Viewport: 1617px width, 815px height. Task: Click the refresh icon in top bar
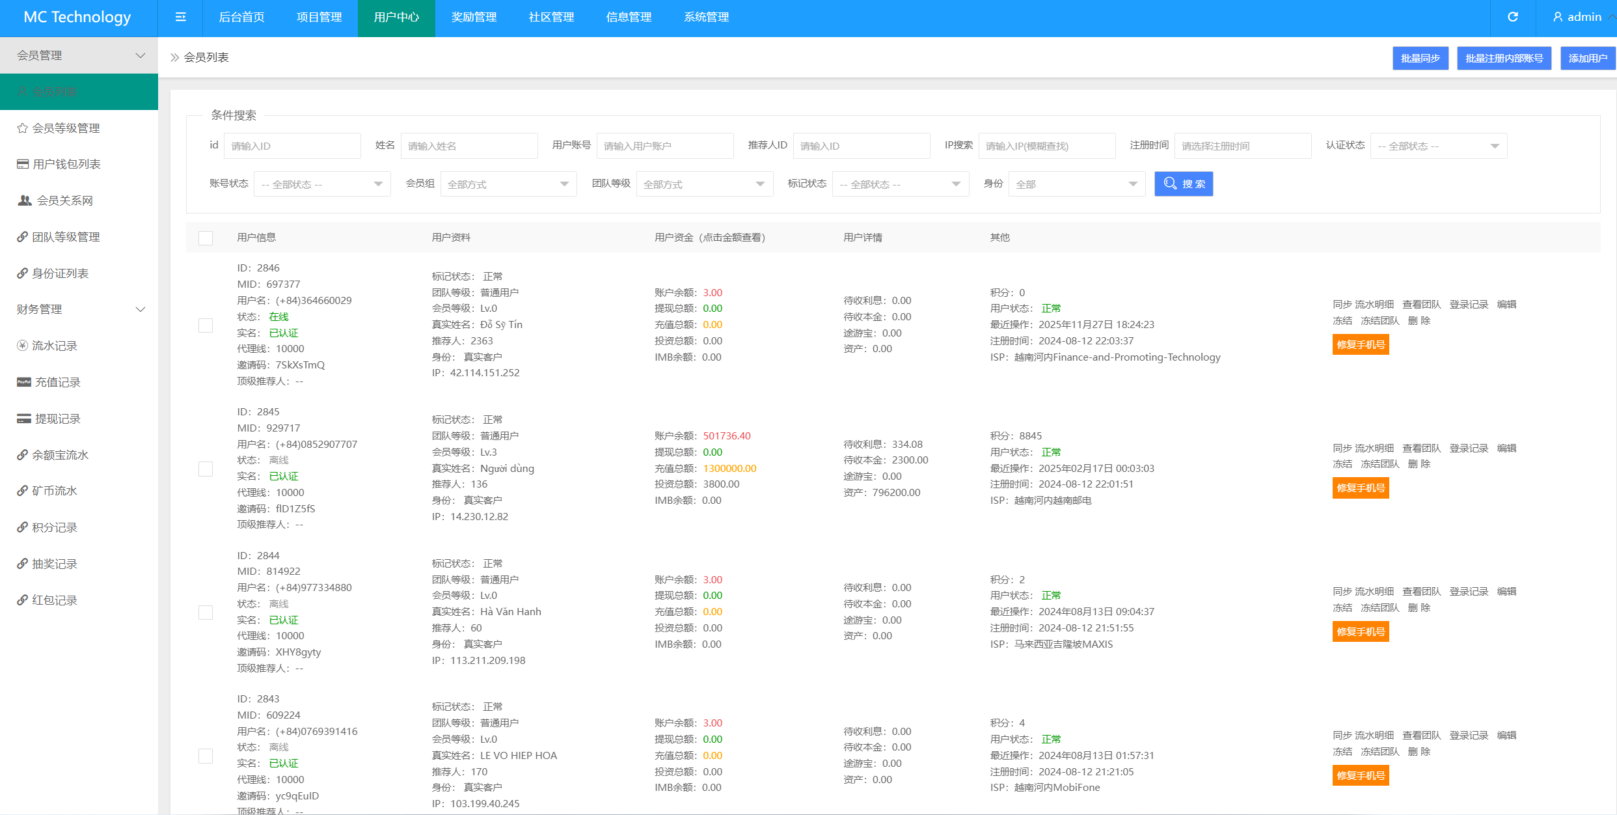tap(1513, 18)
